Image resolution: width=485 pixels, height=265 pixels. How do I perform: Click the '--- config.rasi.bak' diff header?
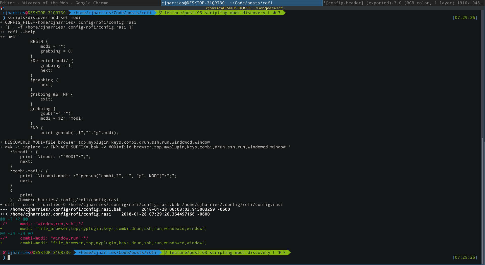click(x=115, y=209)
